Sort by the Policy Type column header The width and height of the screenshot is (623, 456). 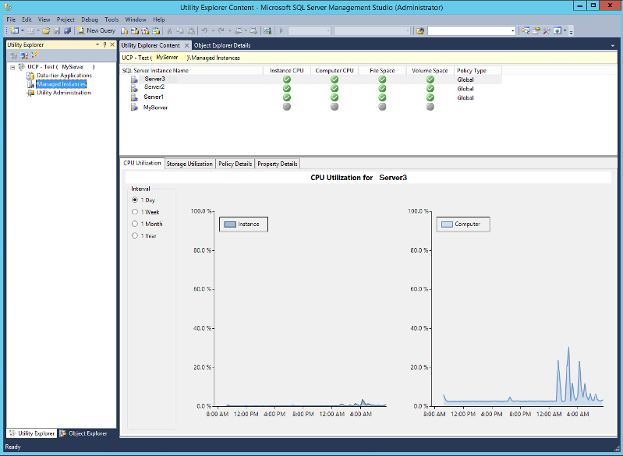[x=478, y=70]
